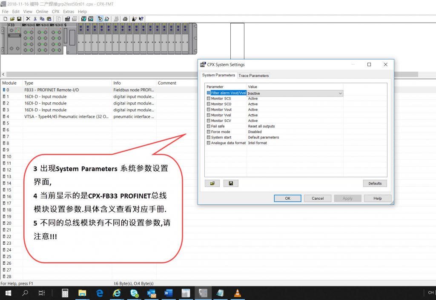Click the Comment column header

click(167, 83)
